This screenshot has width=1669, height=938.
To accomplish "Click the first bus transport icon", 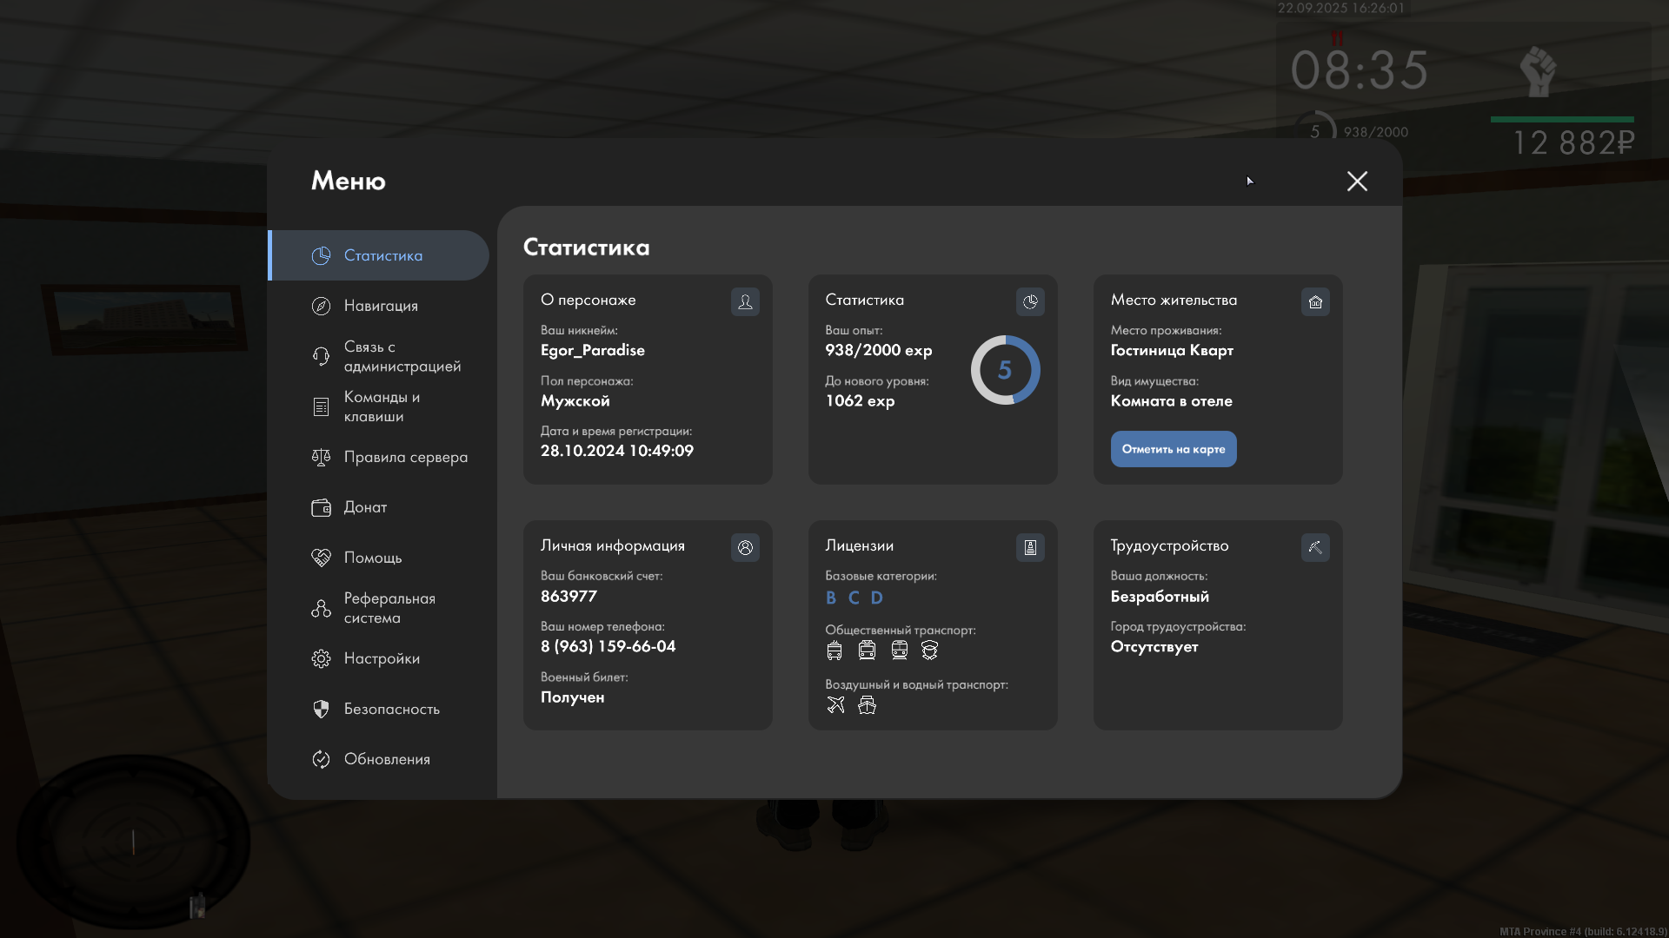I will click(x=834, y=651).
